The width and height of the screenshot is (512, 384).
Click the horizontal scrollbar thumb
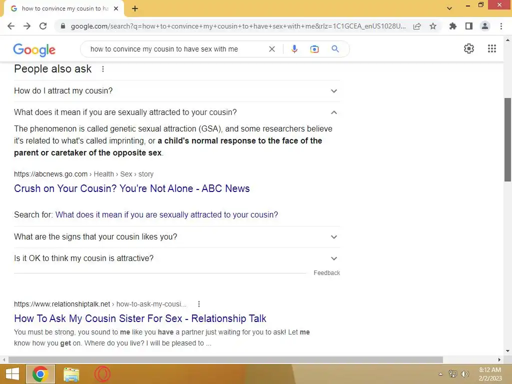[225, 359]
